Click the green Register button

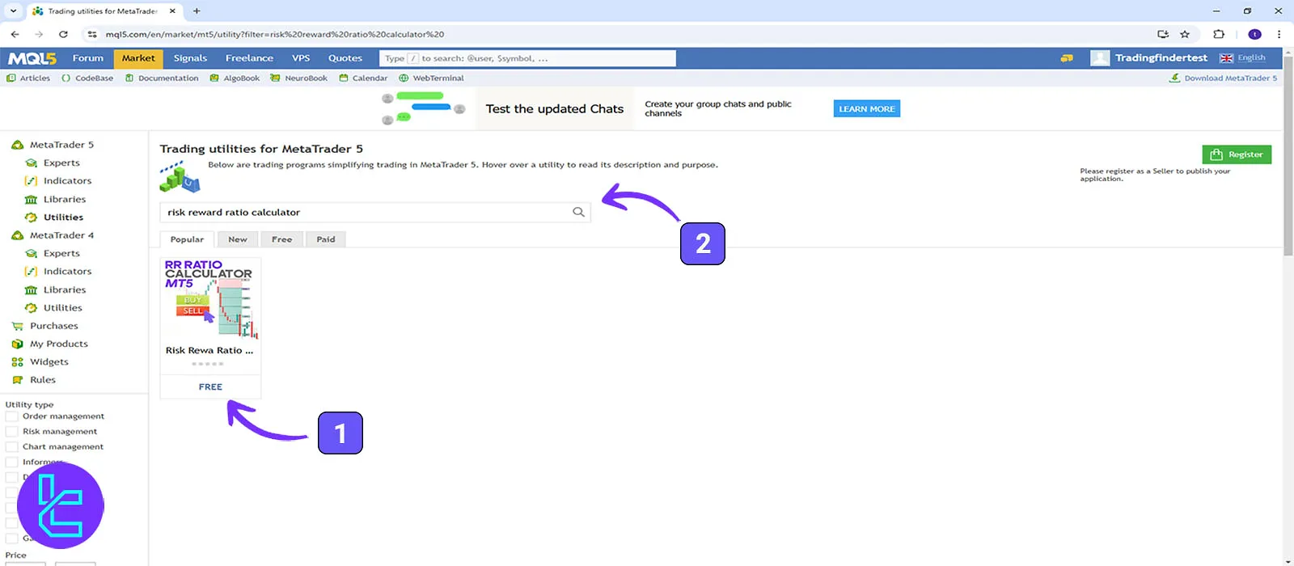tap(1237, 154)
